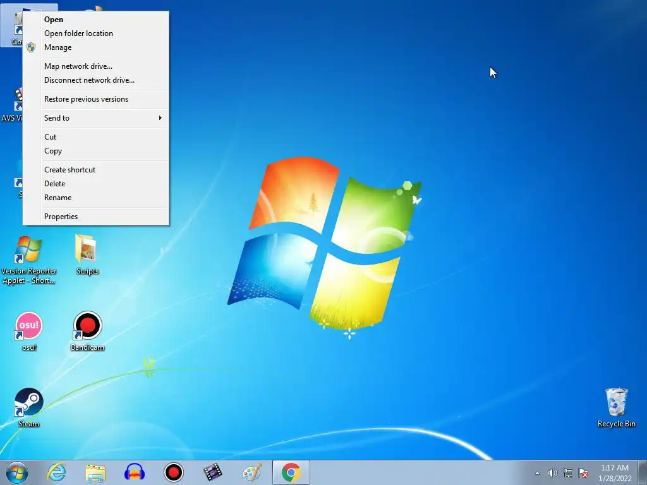Click the Show desktop button
647x485 pixels.
tap(643, 473)
